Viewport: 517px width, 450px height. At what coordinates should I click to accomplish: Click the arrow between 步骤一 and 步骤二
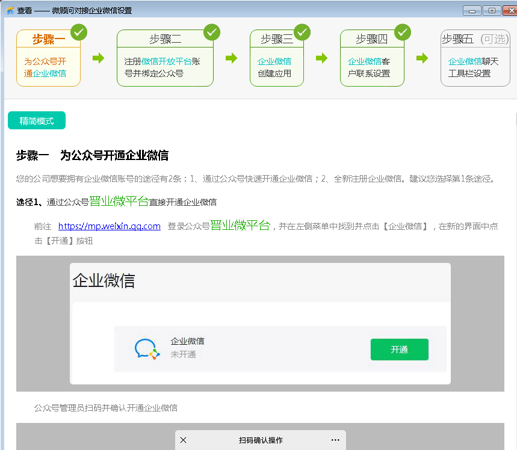pyautogui.click(x=98, y=58)
